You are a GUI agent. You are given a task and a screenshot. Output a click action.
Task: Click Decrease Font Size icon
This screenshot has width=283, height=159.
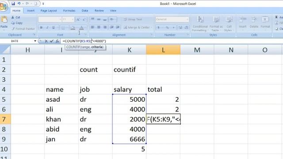point(84,19)
